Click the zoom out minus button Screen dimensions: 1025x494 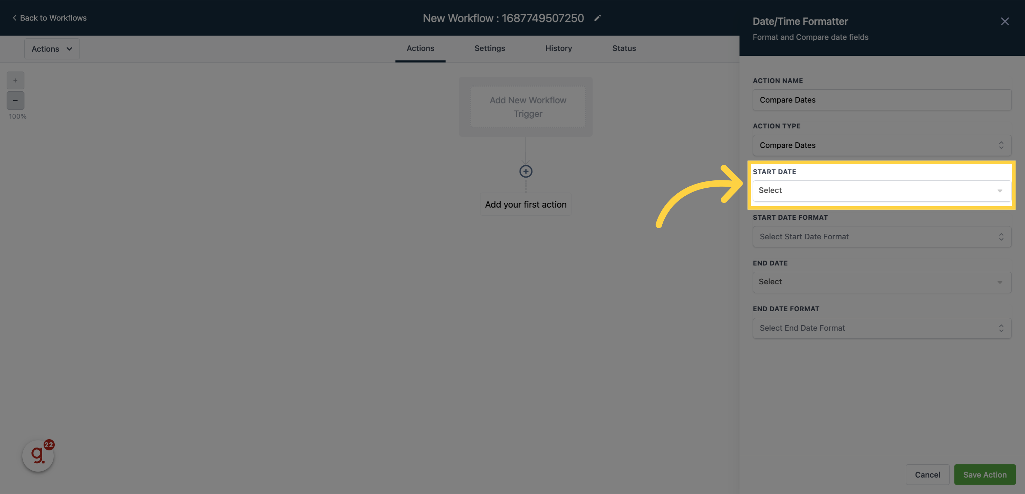[x=16, y=100]
